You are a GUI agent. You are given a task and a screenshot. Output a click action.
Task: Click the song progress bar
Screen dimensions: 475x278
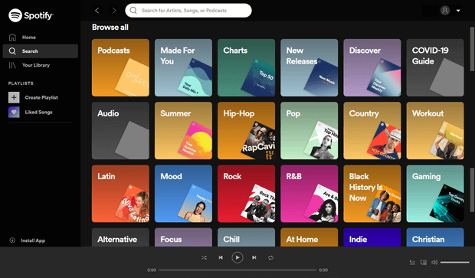pos(237,270)
